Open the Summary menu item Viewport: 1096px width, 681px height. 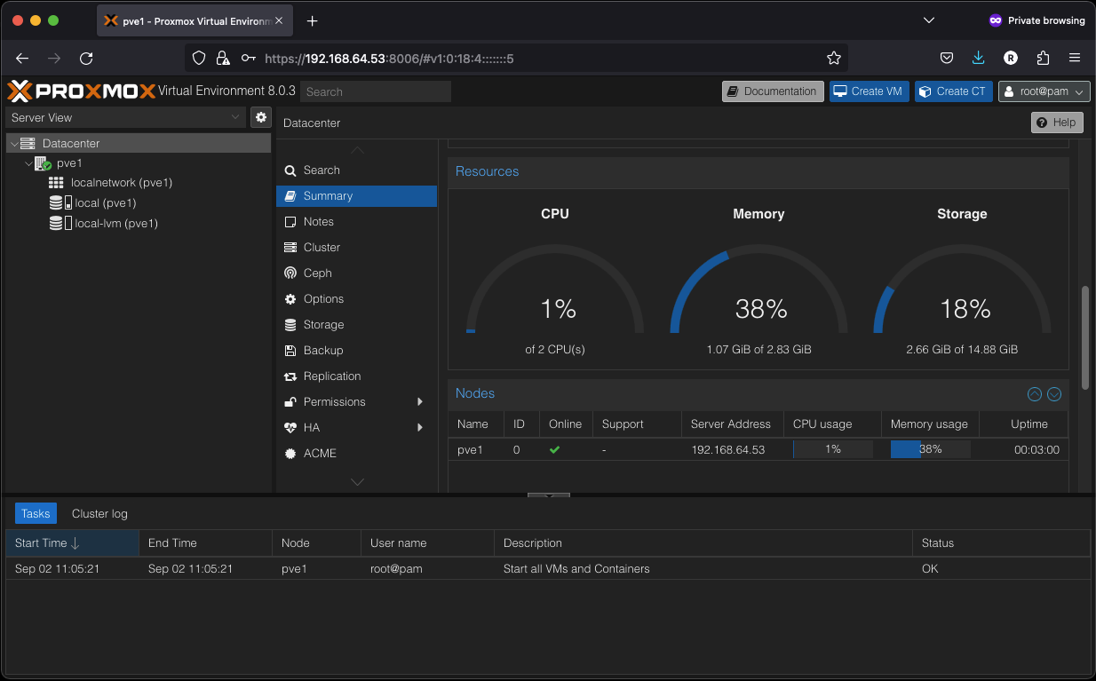click(356, 196)
